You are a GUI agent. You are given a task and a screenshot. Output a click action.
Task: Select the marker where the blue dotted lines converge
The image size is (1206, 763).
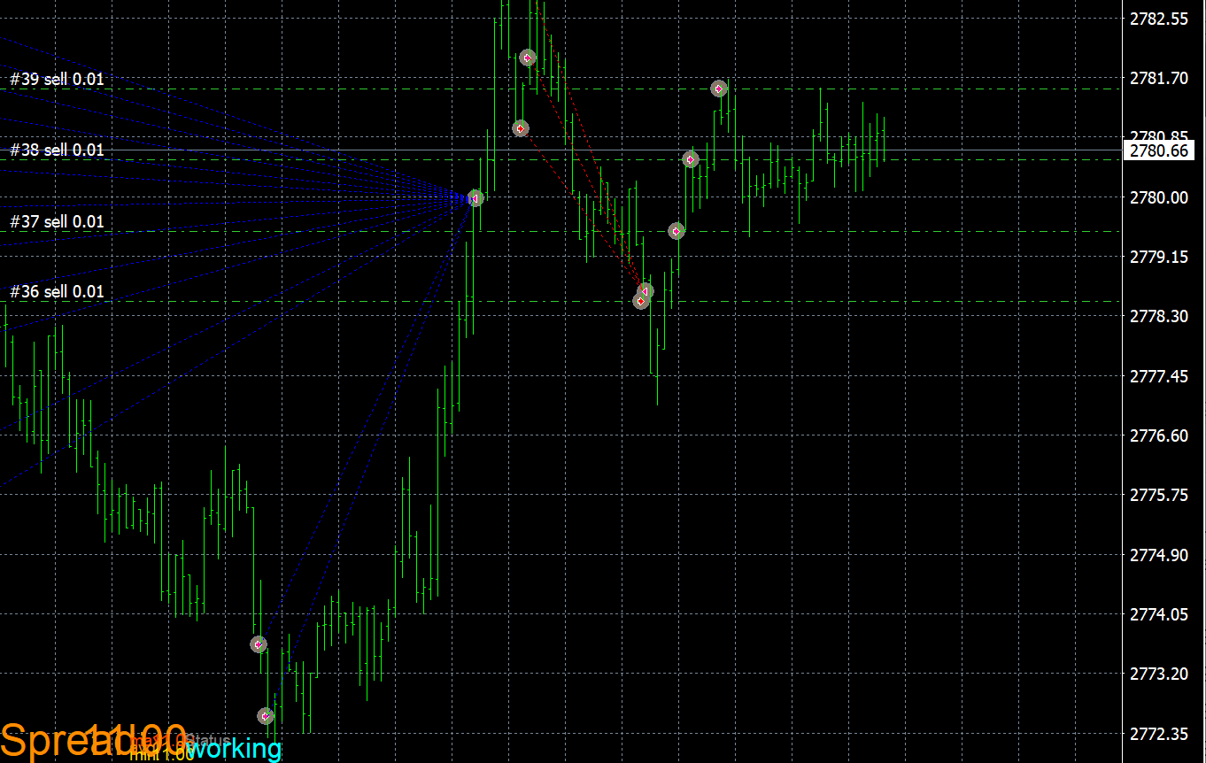point(475,198)
